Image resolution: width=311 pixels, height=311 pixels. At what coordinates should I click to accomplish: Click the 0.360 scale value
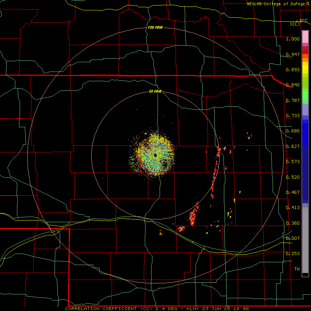[293, 223]
